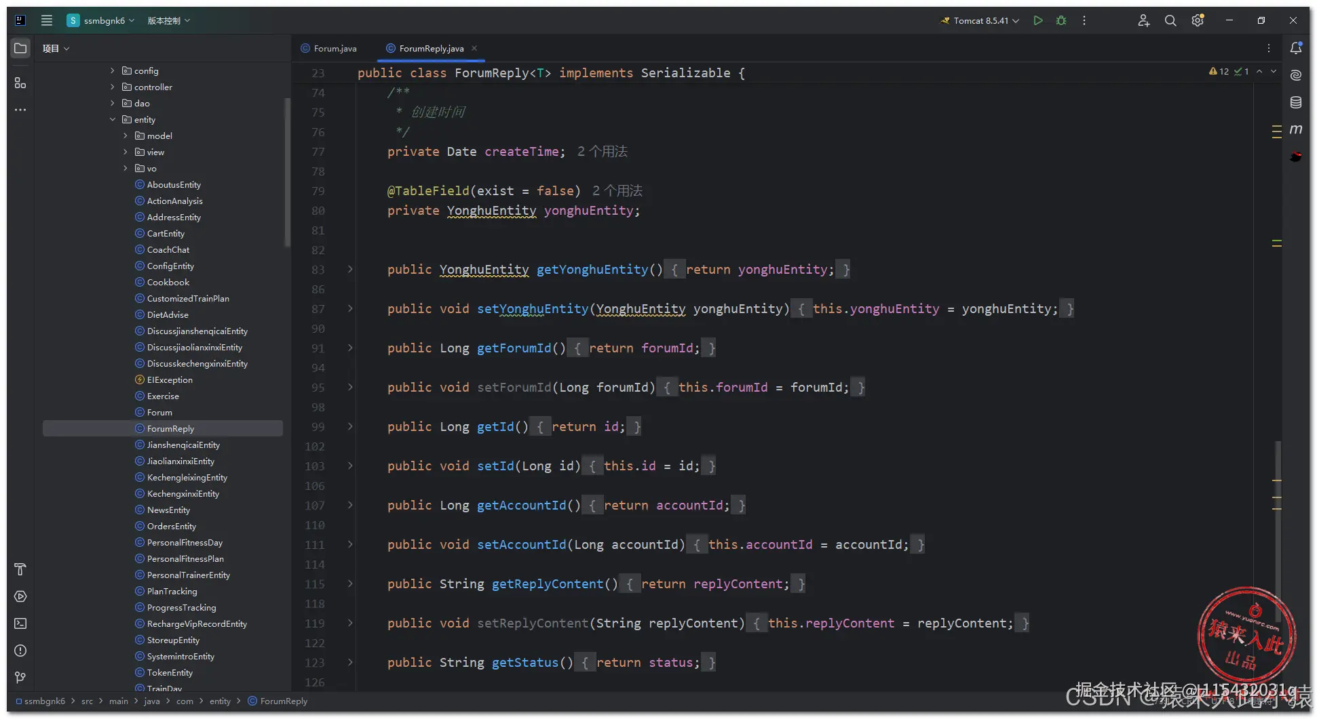Viewport: 1317px width, 719px height.
Task: Run the Tomcat 8.5.41 configuration
Action: (x=1038, y=20)
